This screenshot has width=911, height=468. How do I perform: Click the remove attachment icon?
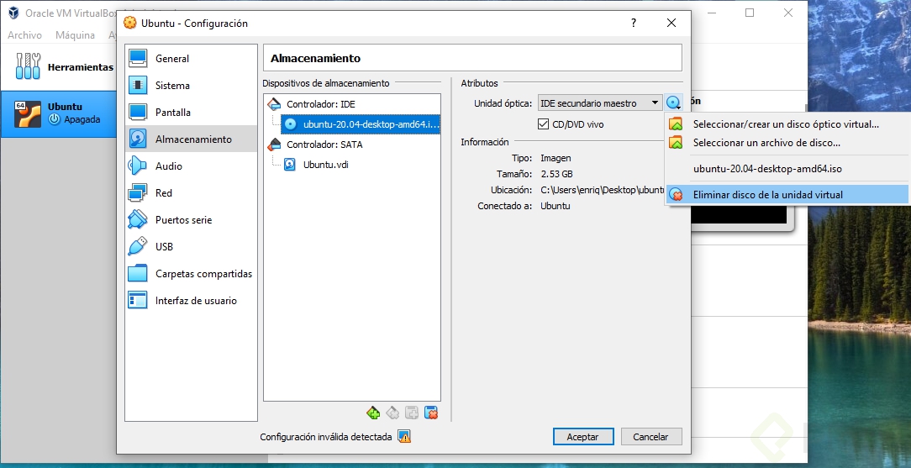point(430,413)
